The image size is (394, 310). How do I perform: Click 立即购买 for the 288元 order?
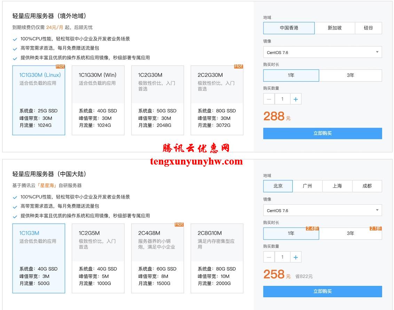tap(323, 133)
